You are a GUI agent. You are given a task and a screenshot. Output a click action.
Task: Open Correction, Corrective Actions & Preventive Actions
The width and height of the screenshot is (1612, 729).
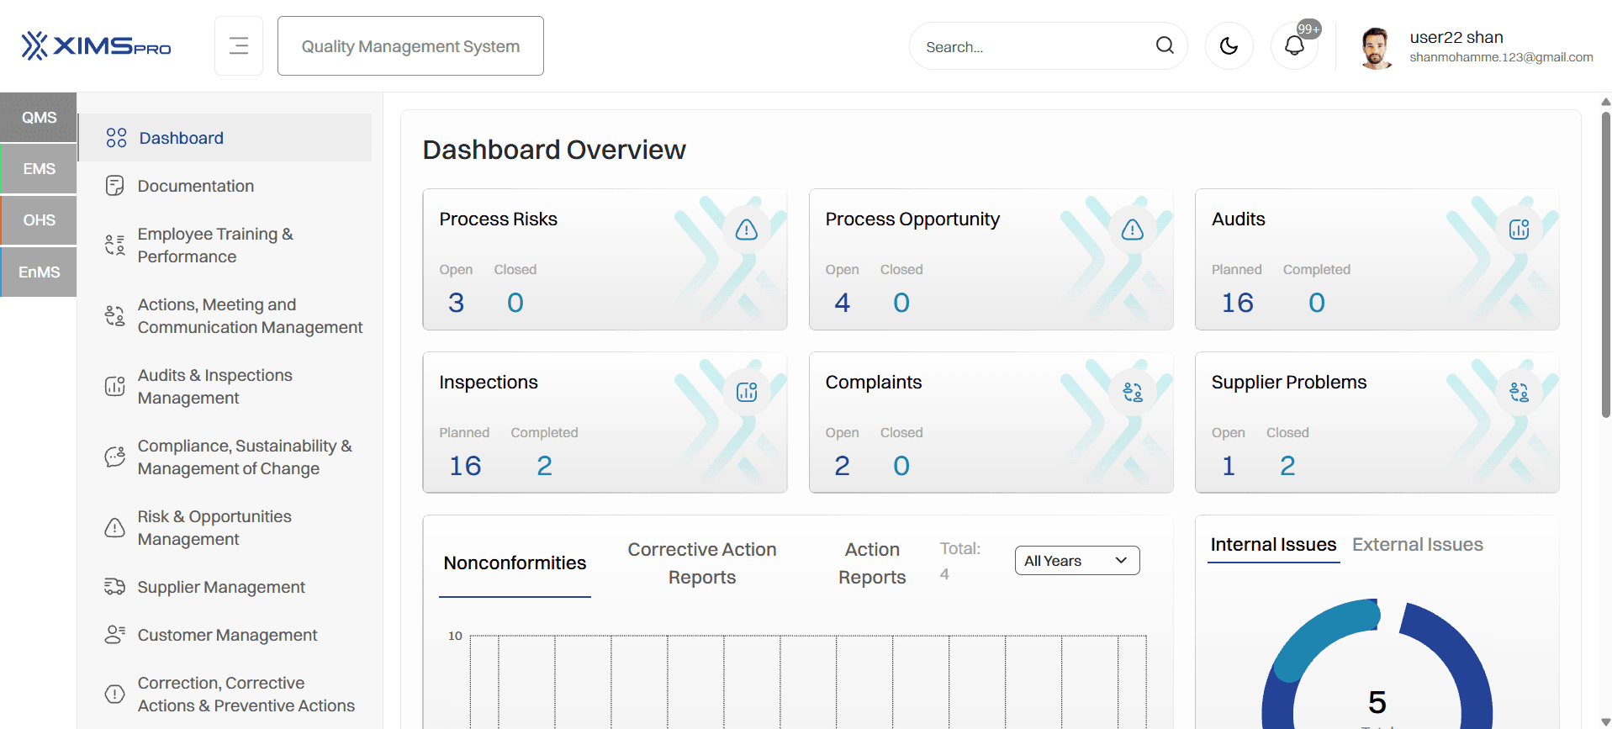[225, 695]
